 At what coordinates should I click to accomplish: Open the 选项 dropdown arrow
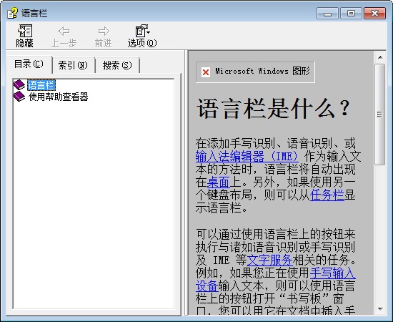click(x=149, y=32)
